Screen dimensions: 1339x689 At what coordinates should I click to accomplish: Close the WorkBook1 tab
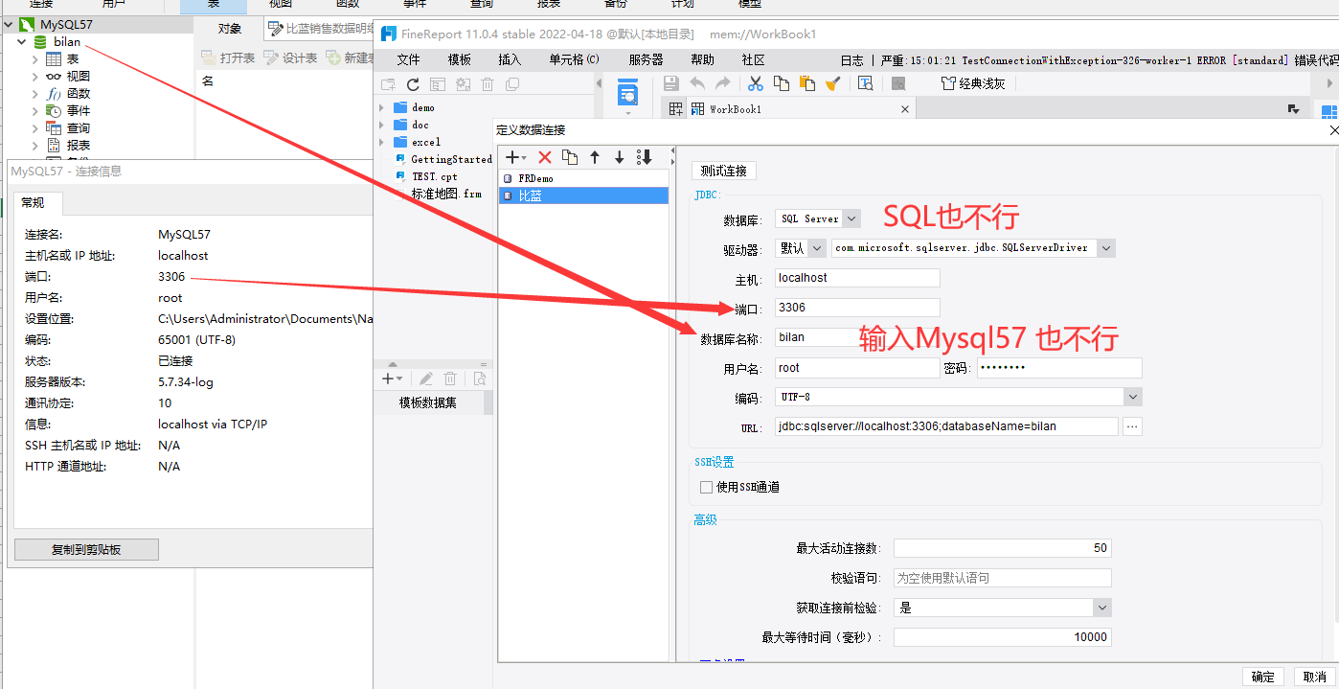[x=905, y=109]
